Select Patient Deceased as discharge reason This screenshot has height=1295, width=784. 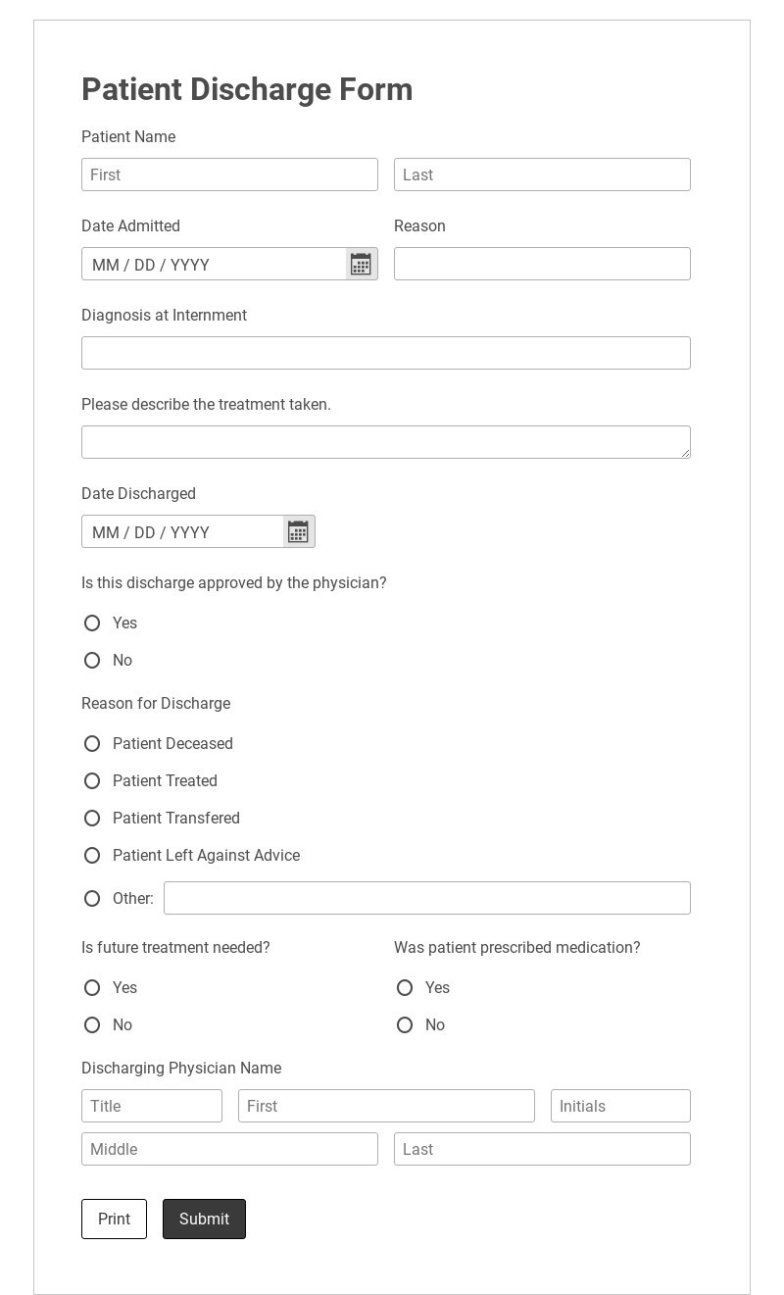[92, 744]
